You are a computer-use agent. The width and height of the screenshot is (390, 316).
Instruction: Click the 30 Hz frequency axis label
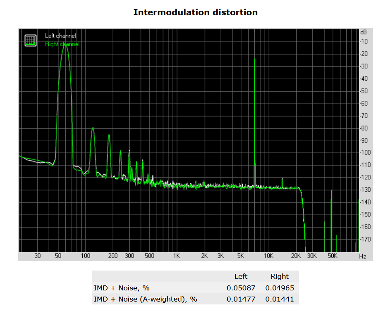[x=38, y=256]
